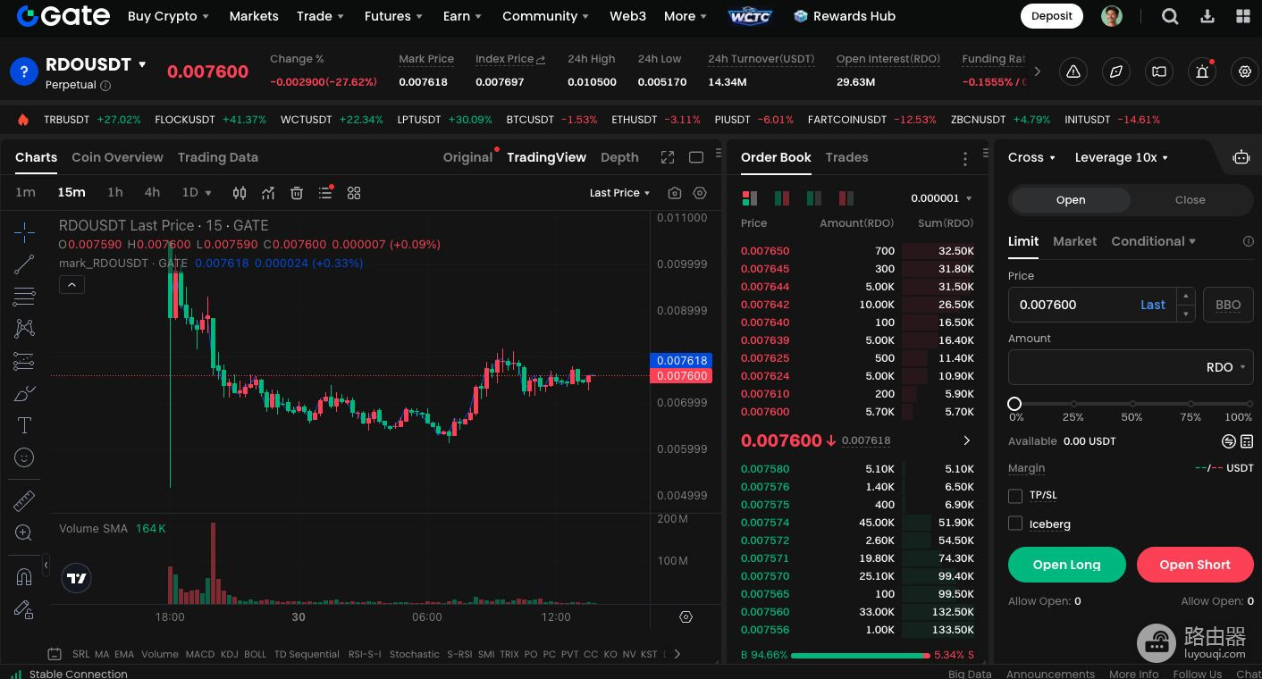Select the pattern drawing tool
Image resolution: width=1262 pixels, height=679 pixels.
click(x=24, y=329)
